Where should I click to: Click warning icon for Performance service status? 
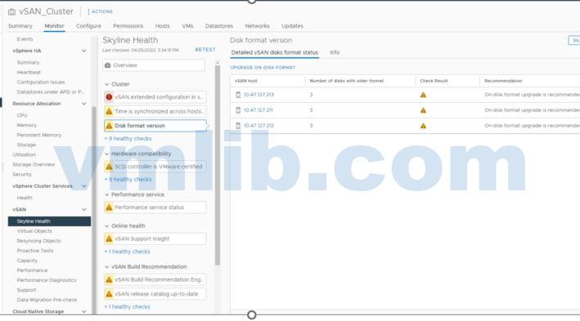click(x=109, y=207)
